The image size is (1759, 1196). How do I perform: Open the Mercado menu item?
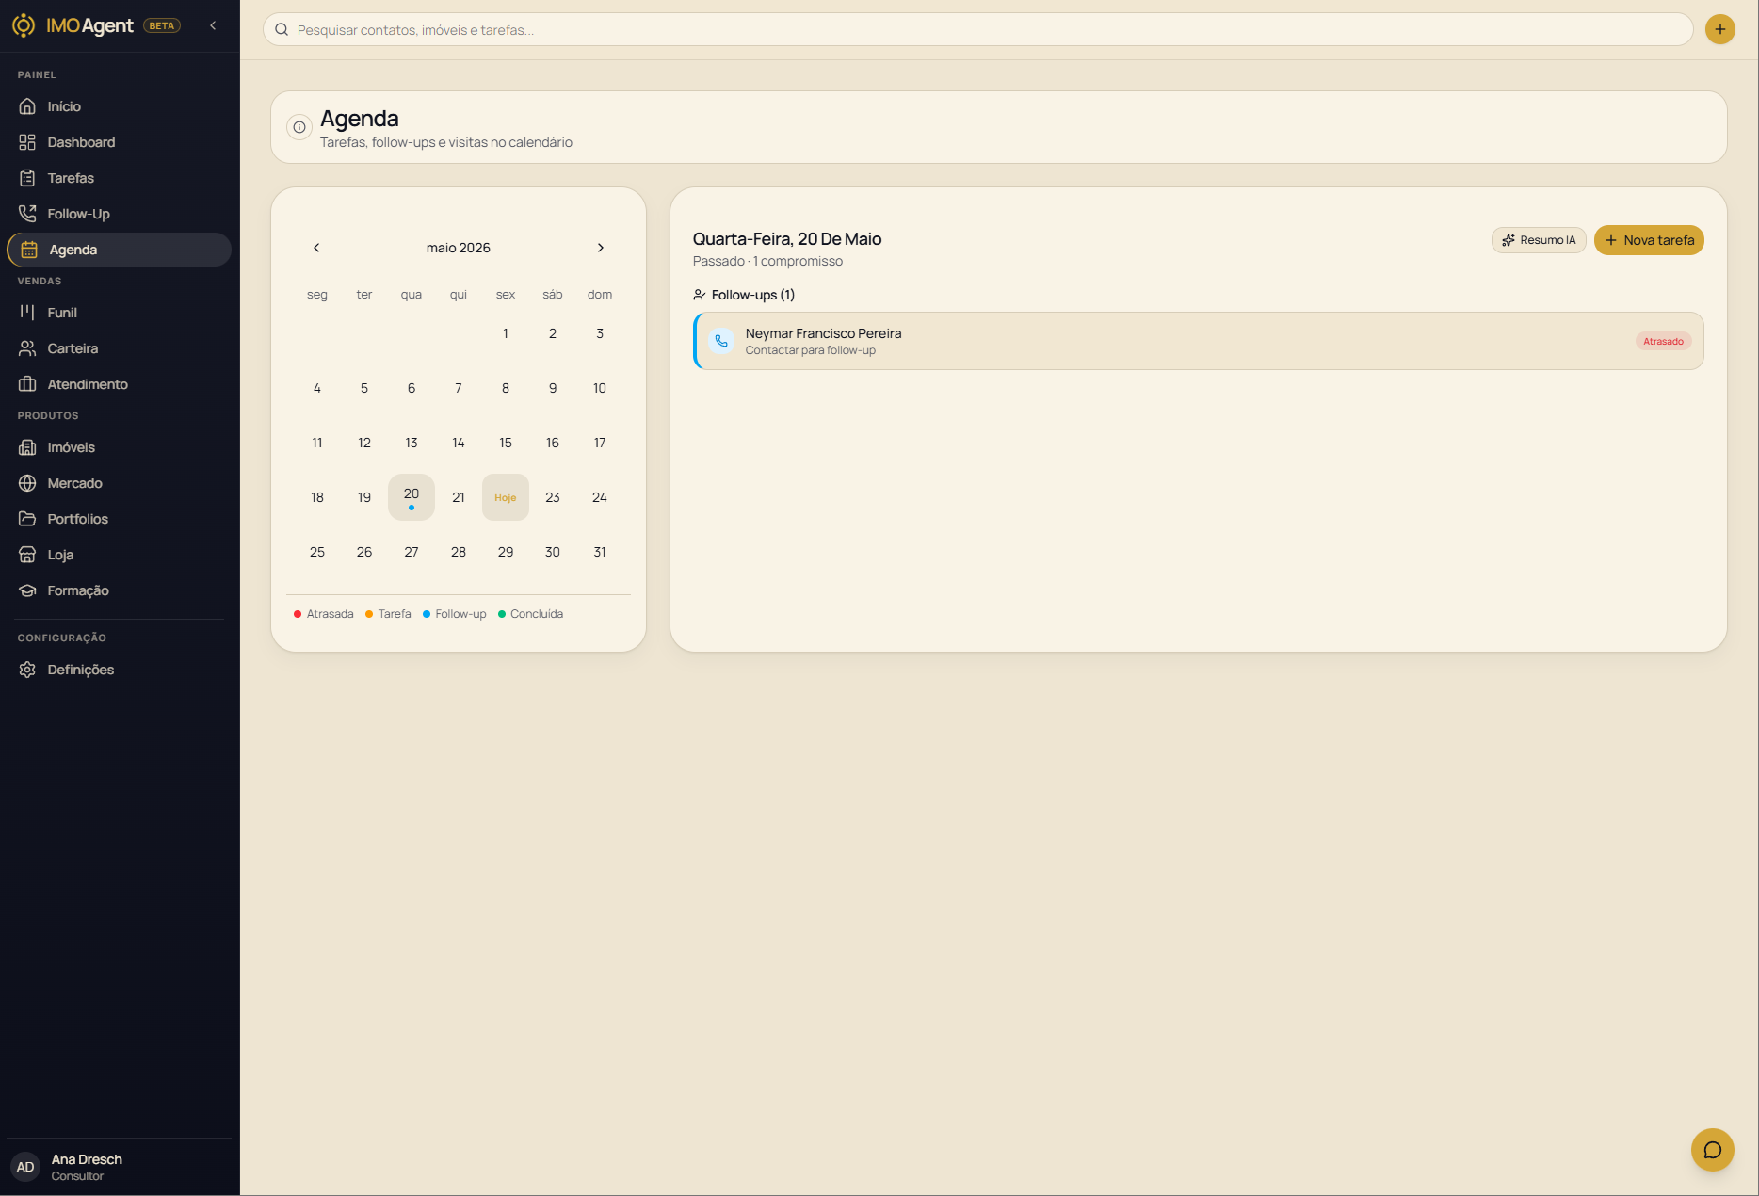tap(119, 483)
